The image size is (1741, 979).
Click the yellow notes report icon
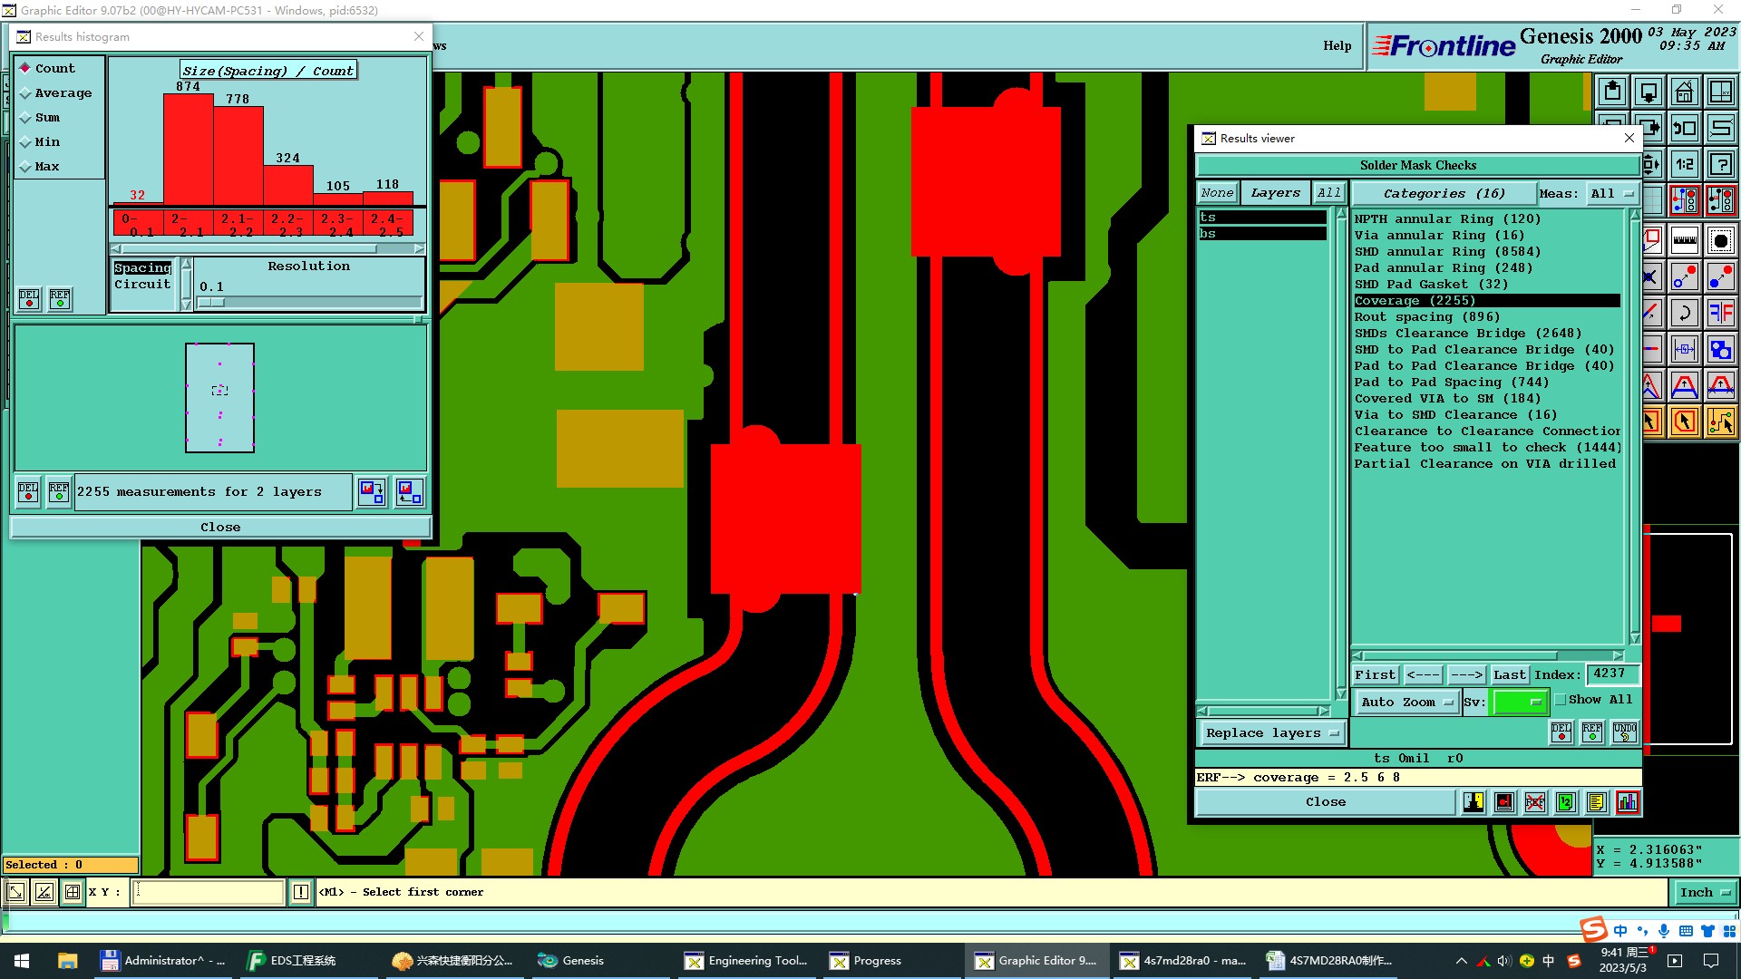1596,802
